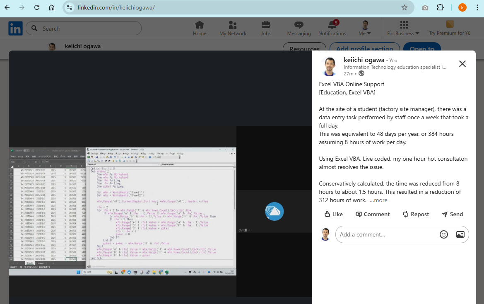Comment on the post
Screen dimensions: 484x304
coord(373,214)
